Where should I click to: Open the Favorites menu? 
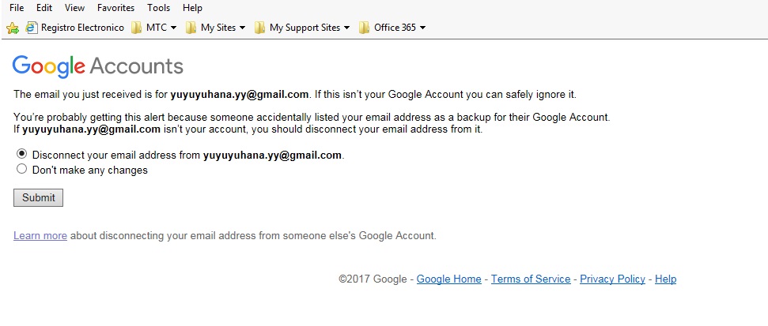(x=115, y=8)
